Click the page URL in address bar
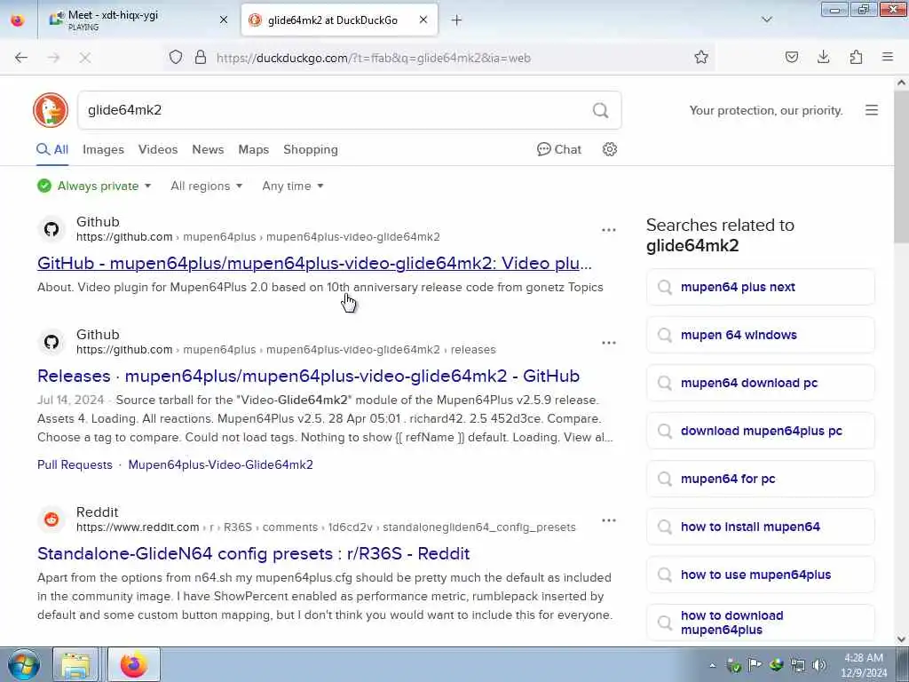 click(x=374, y=58)
